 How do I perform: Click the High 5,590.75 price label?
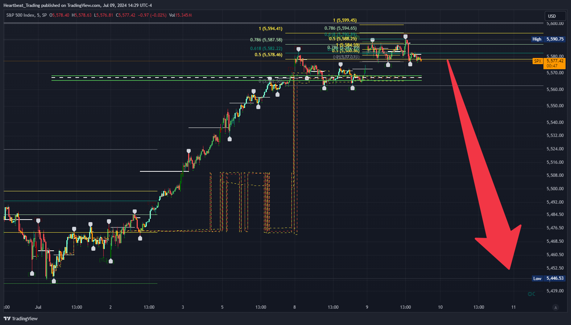(x=548, y=39)
